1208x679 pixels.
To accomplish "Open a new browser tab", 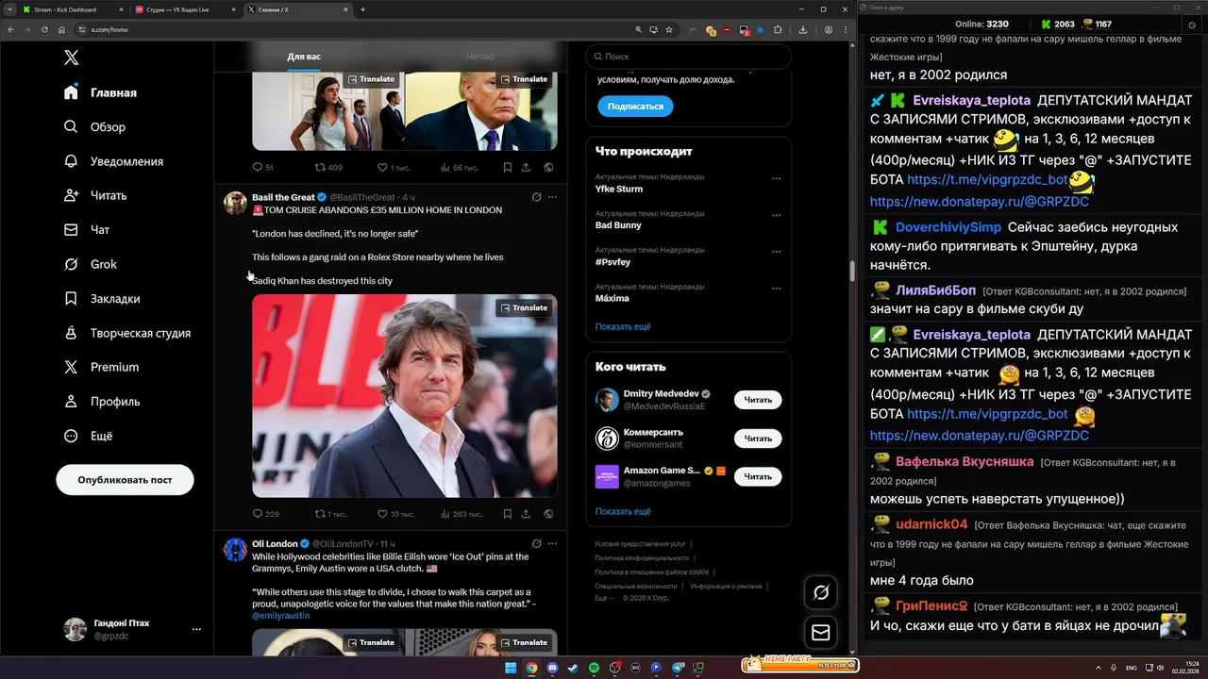I will pyautogui.click(x=363, y=9).
